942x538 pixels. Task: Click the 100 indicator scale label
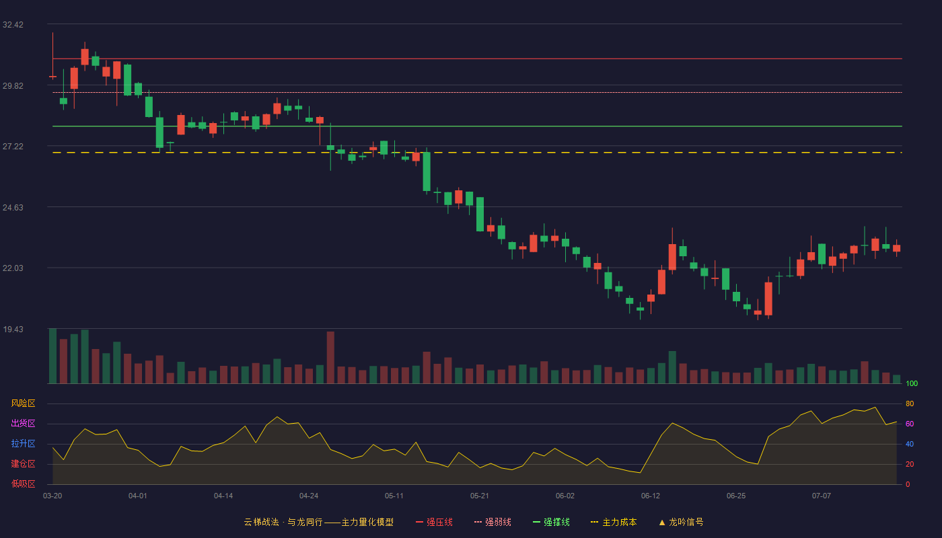point(912,383)
